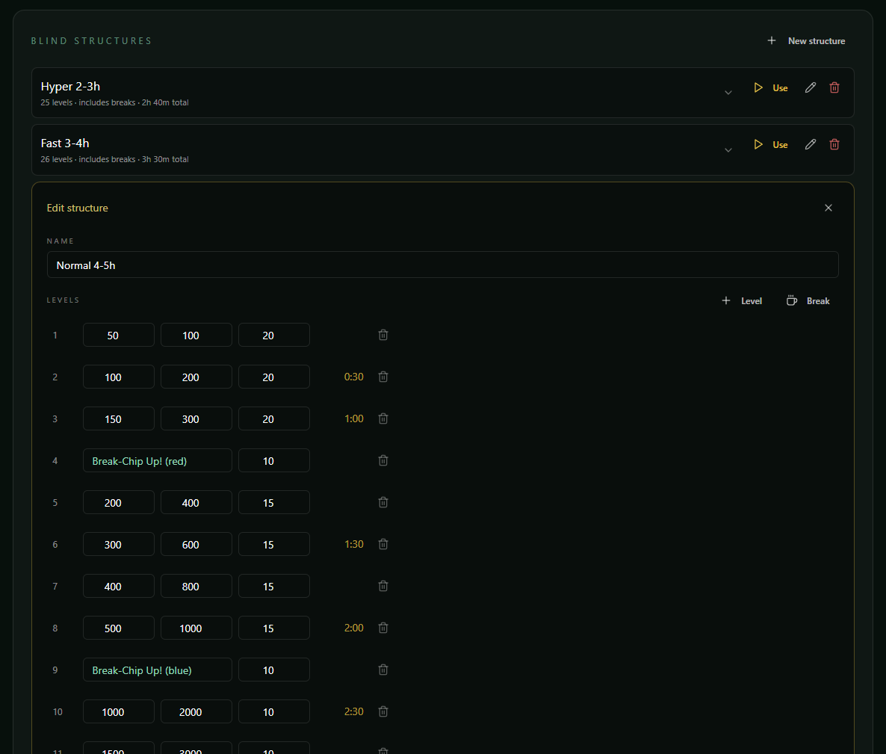Edit the Hyper 2-3h structure
Viewport: 886px width, 754px height.
[811, 87]
